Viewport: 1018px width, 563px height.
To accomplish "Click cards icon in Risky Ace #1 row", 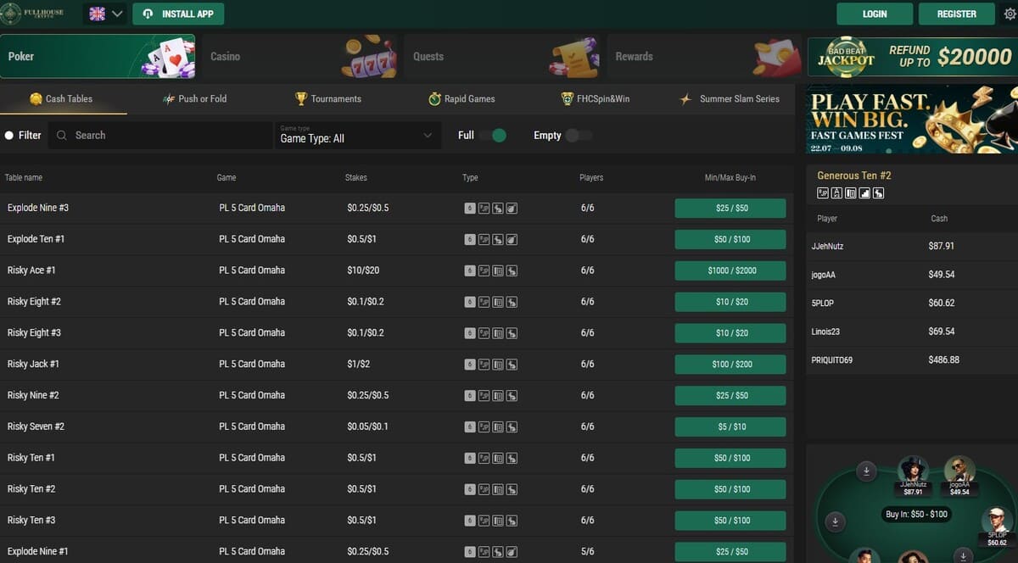I will [x=498, y=270].
